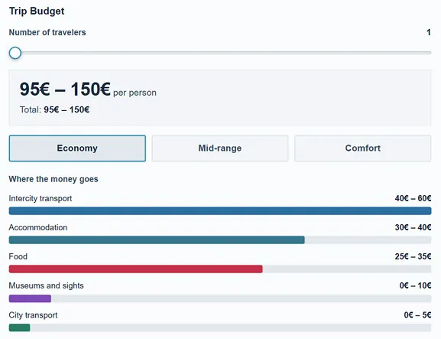This screenshot has height=339, width=441.
Task: Click the 'Where the money goes' heading
Action: [54, 179]
